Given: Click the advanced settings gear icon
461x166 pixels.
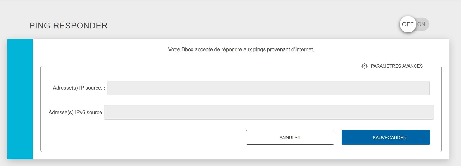Looking at the screenshot, I should pos(364,66).
